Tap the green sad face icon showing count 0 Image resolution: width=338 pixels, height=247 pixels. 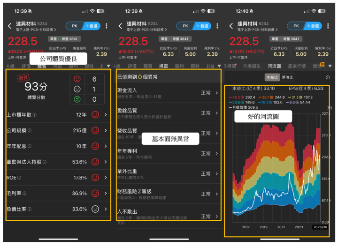pyautogui.click(x=77, y=99)
